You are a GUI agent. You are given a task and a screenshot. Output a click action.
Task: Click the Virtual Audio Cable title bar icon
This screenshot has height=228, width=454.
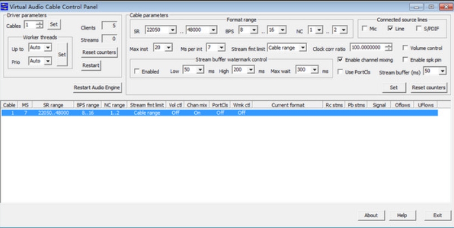(x=5, y=6)
